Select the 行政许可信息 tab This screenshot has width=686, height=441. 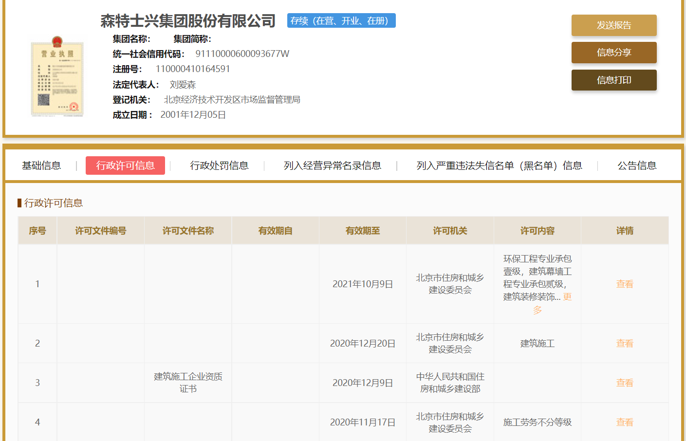(125, 165)
